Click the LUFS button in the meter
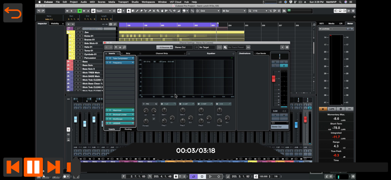This screenshot has width=391, height=180. tap(332, 109)
